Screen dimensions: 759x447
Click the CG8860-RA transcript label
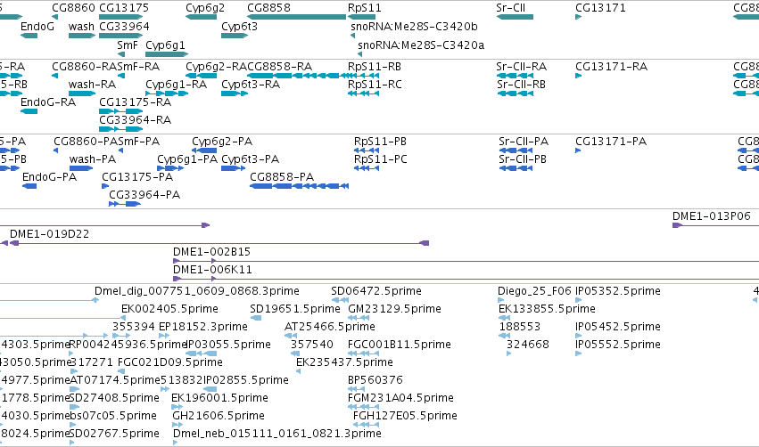[x=85, y=67]
